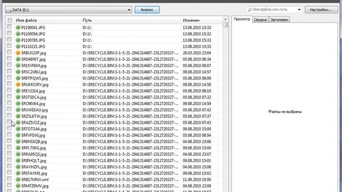This screenshot has height=192, width=342.
Task: Select the file name $RAZ5JOZ.jpg
Action: [x=34, y=123]
